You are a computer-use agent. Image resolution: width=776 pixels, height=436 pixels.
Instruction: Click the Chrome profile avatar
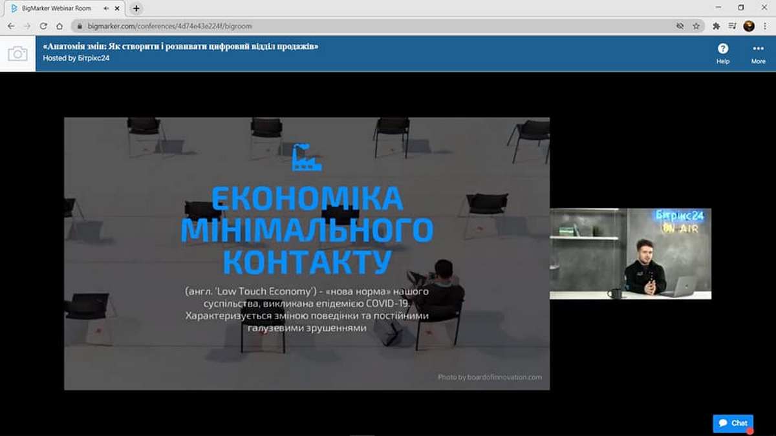point(749,26)
